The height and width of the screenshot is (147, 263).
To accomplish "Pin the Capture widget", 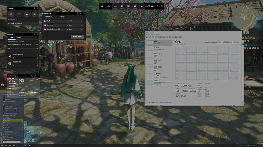I will point(35,8).
